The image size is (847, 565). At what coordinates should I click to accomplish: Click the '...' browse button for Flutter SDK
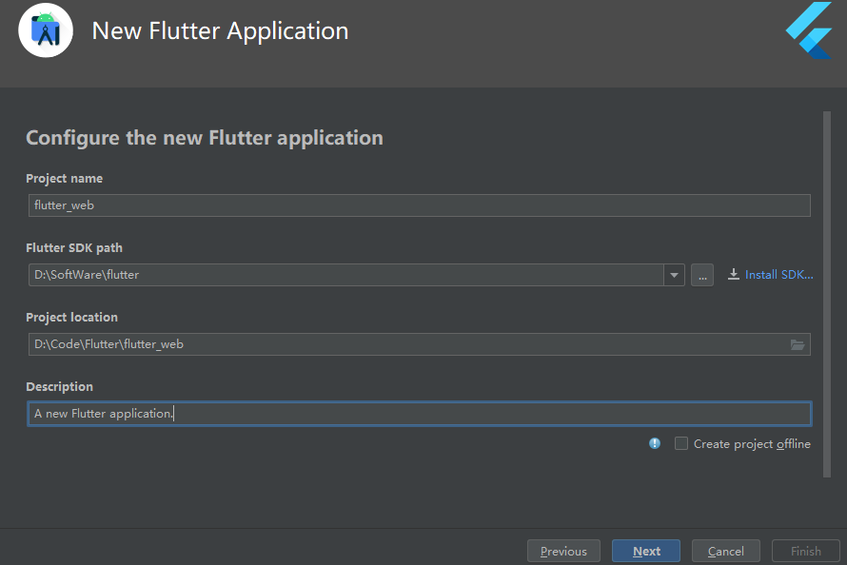pos(702,274)
